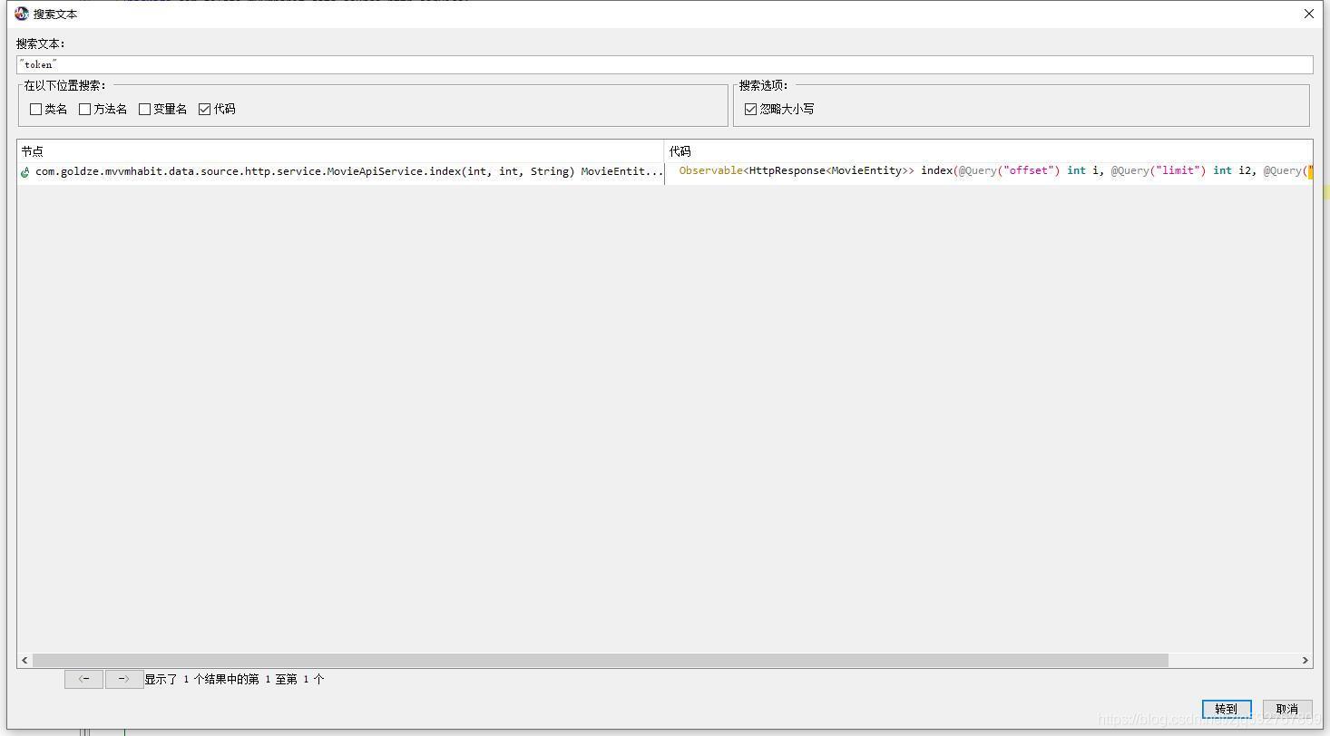Click the scrollbar left arrow

tap(24, 660)
